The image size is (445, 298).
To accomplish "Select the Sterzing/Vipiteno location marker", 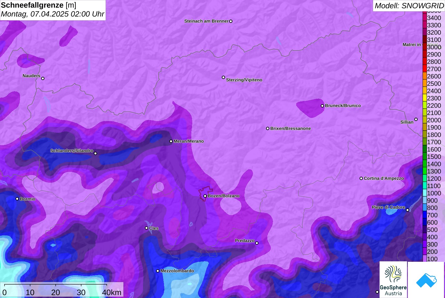I will [223, 77].
